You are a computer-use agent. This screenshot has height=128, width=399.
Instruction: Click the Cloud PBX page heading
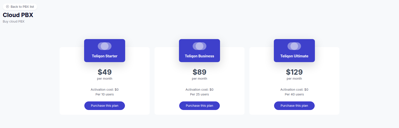click(18, 15)
